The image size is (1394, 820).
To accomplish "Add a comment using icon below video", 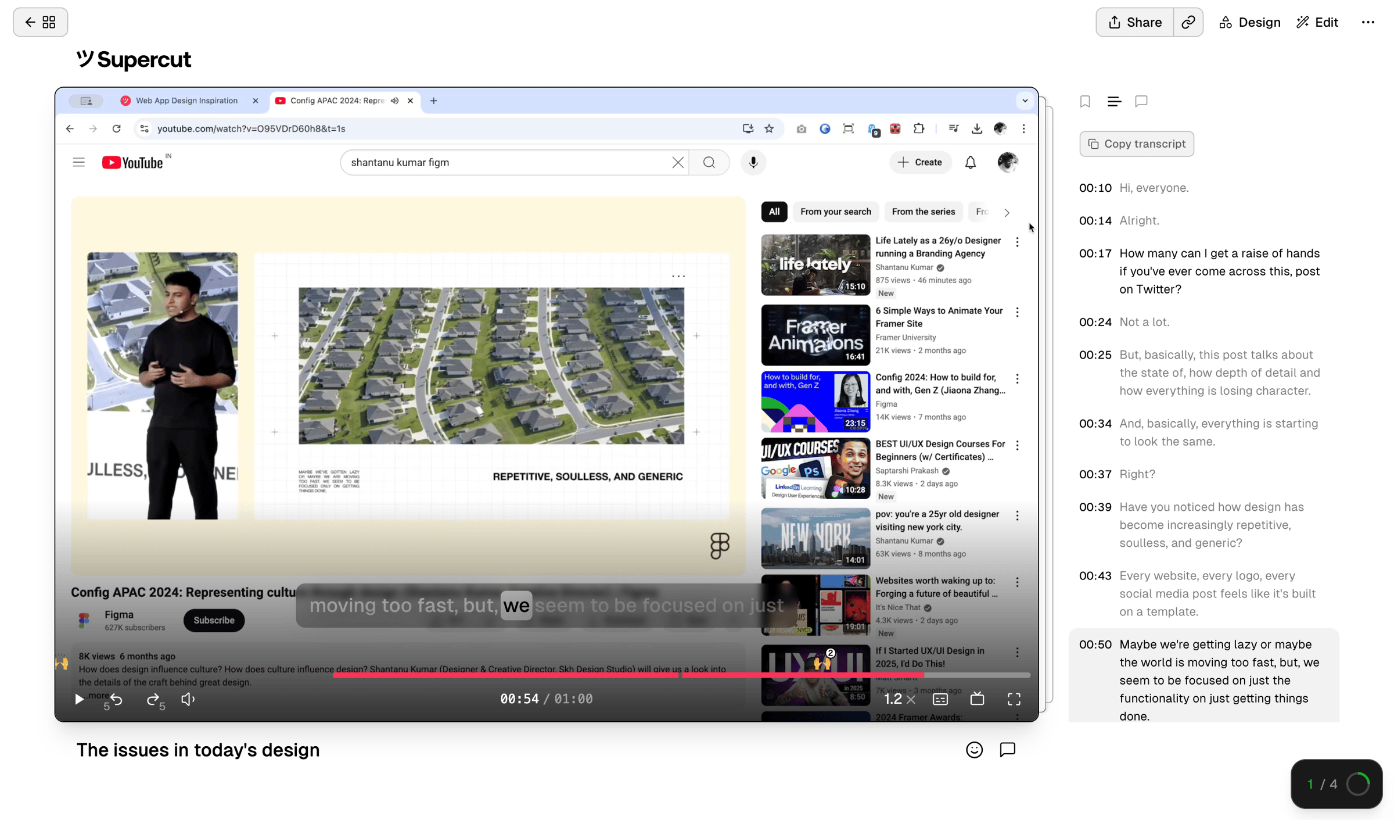I will 1008,750.
